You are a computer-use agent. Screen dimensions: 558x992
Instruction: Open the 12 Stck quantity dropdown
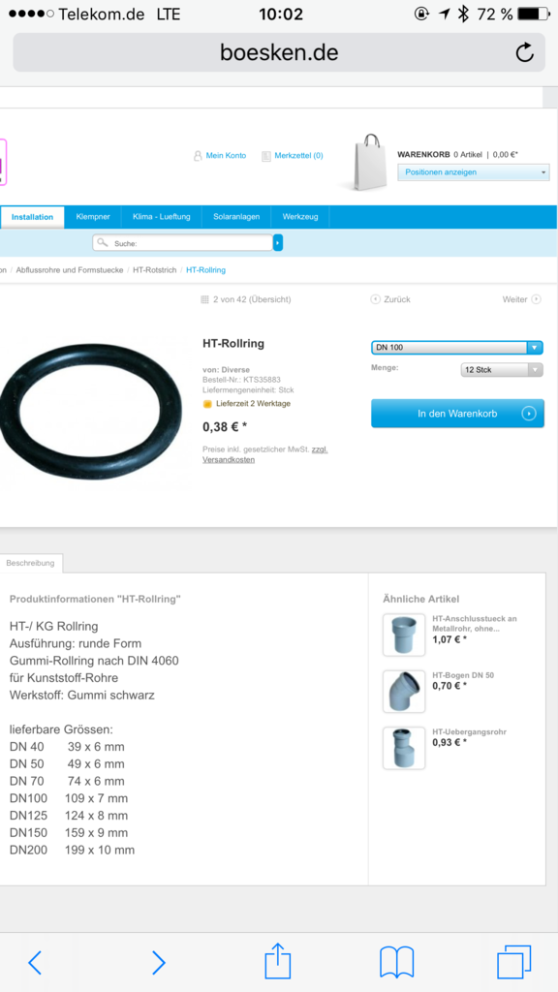[x=502, y=369]
